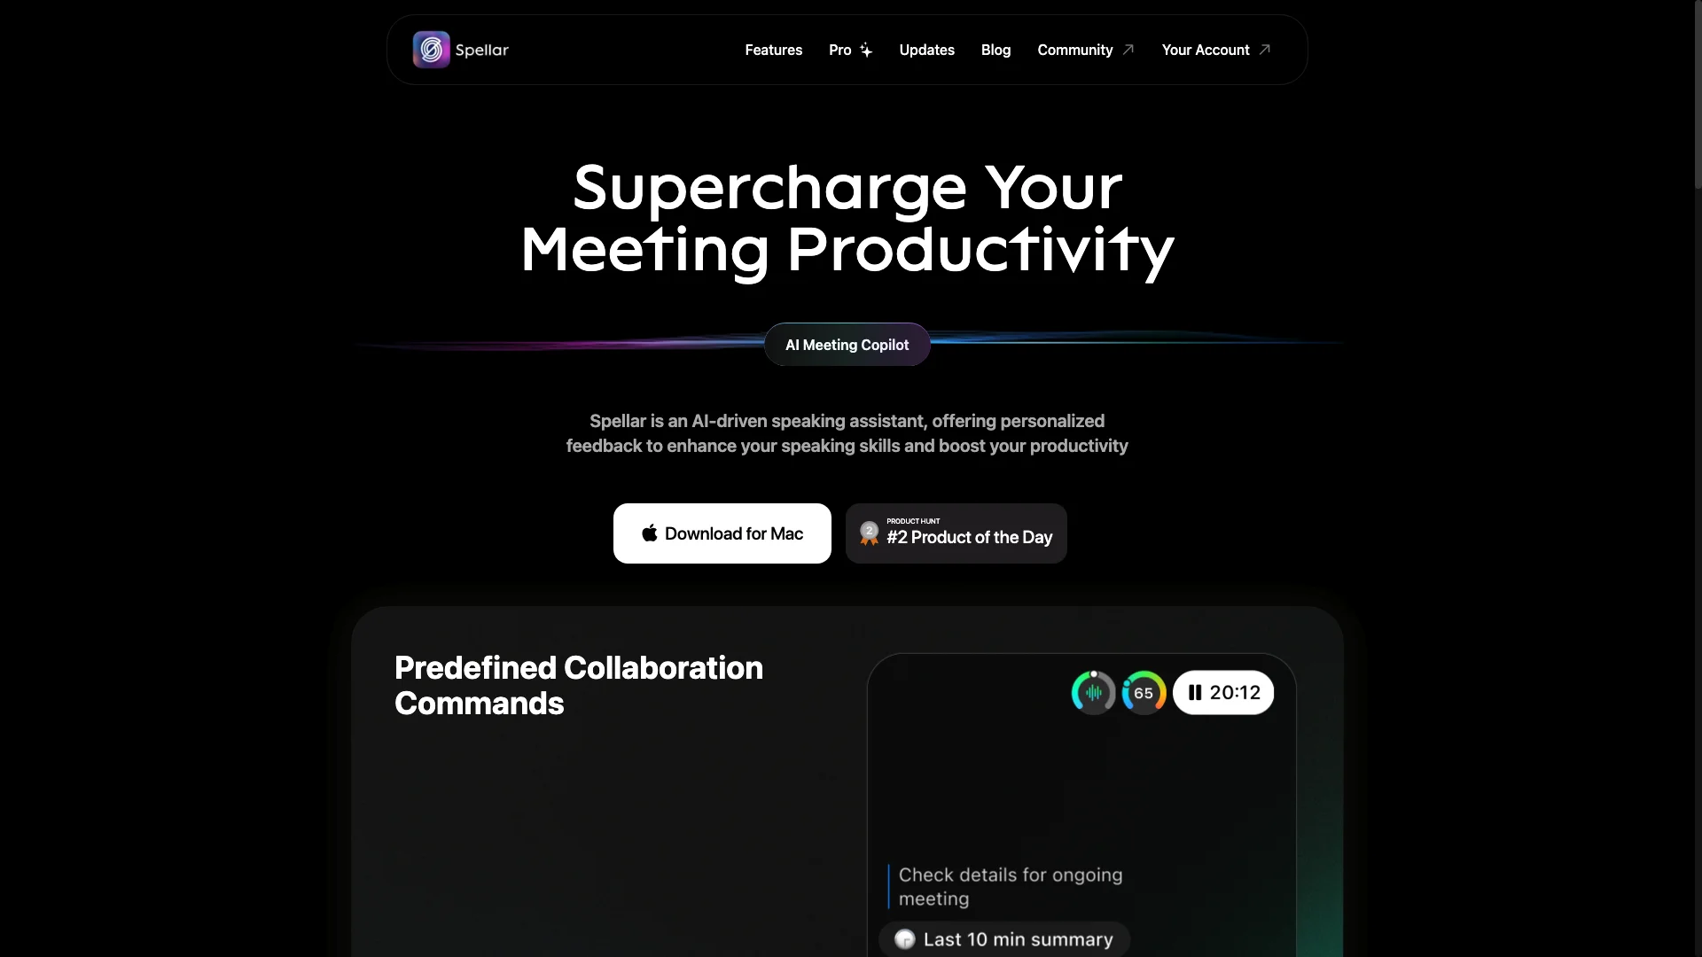Click the Blog navigation menu item

[996, 49]
